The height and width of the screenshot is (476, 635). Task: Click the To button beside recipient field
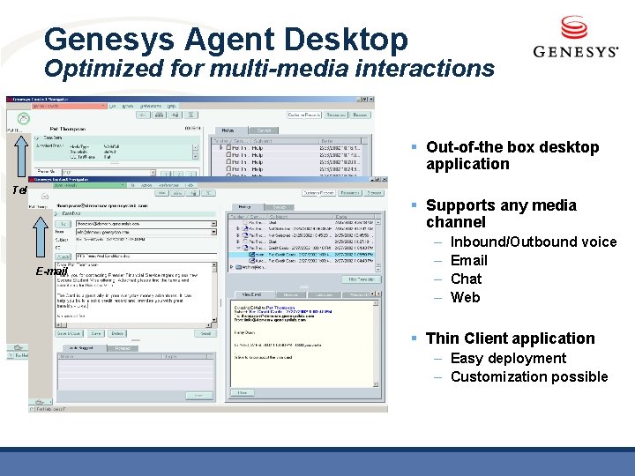[63, 224]
